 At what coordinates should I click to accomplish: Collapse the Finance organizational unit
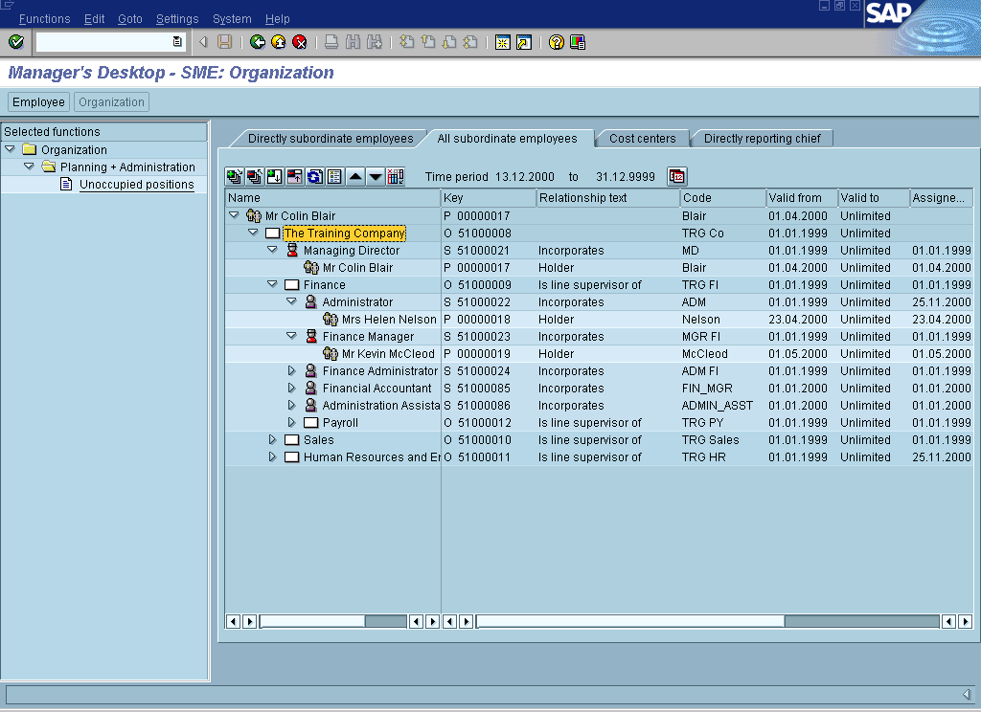click(272, 284)
